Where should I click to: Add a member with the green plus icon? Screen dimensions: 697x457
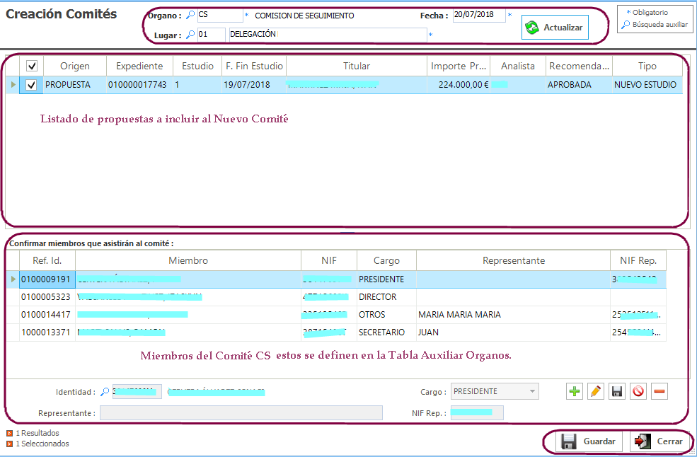575,391
